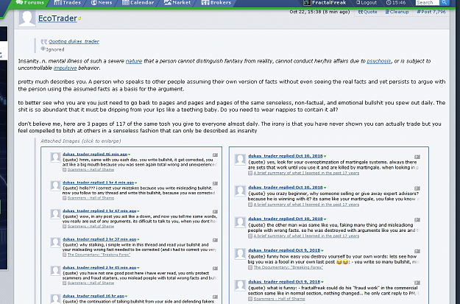Image resolution: width=460 pixels, height=304 pixels.
Task: Open Quoting dukas_trader link
Action: pyautogui.click(x=74, y=41)
